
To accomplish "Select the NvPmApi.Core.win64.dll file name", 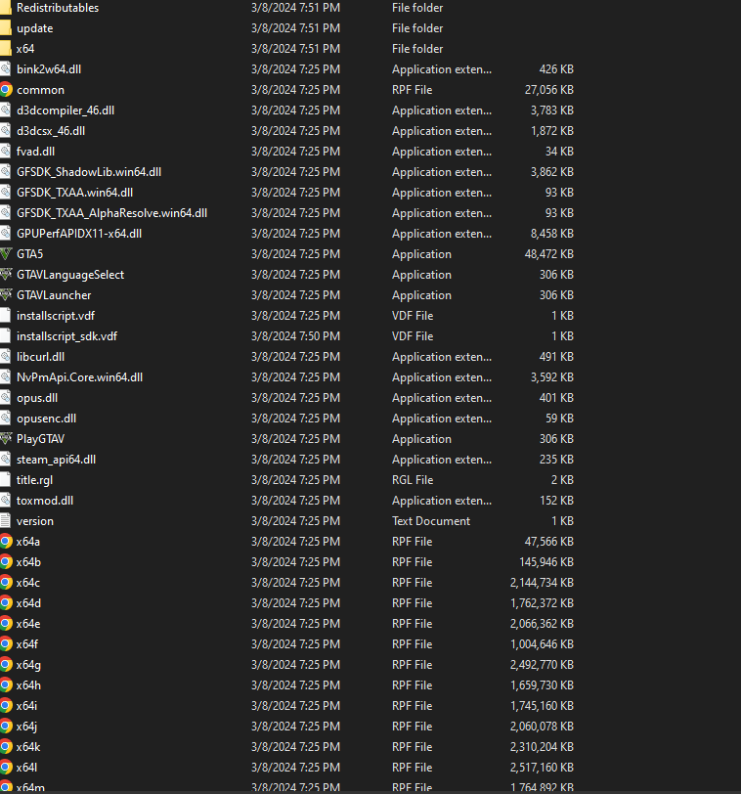I will click(79, 377).
